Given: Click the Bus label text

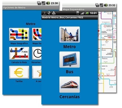Looking at the screenshot, I should (x=70, y=72).
